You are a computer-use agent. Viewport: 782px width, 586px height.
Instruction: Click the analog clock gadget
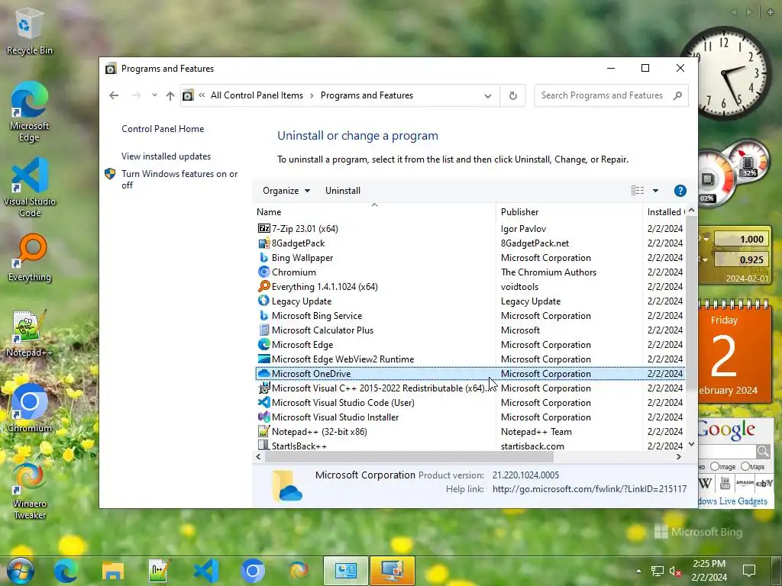click(725, 73)
